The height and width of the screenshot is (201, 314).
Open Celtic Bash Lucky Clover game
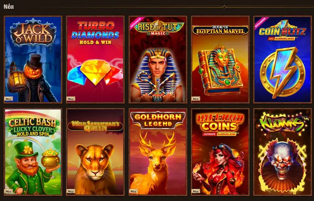[33, 152]
